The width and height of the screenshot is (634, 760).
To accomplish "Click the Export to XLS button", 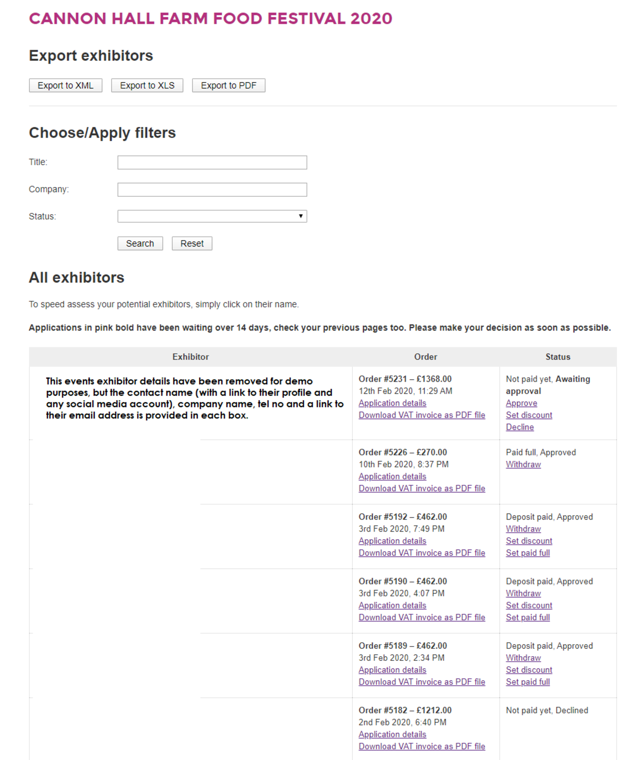I will pos(147,85).
